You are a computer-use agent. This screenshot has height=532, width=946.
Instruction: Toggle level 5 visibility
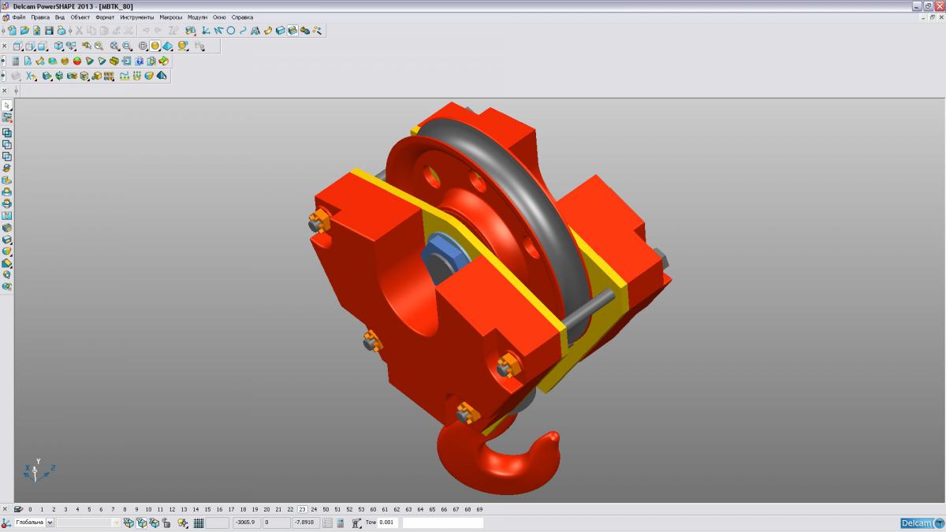pyautogui.click(x=90, y=509)
